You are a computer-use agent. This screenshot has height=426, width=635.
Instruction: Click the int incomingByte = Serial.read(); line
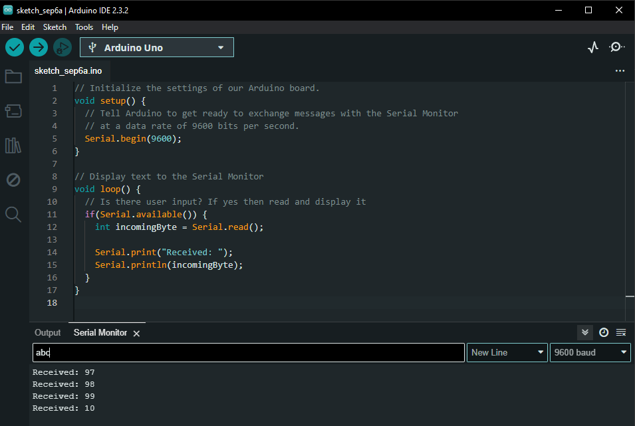pos(179,227)
